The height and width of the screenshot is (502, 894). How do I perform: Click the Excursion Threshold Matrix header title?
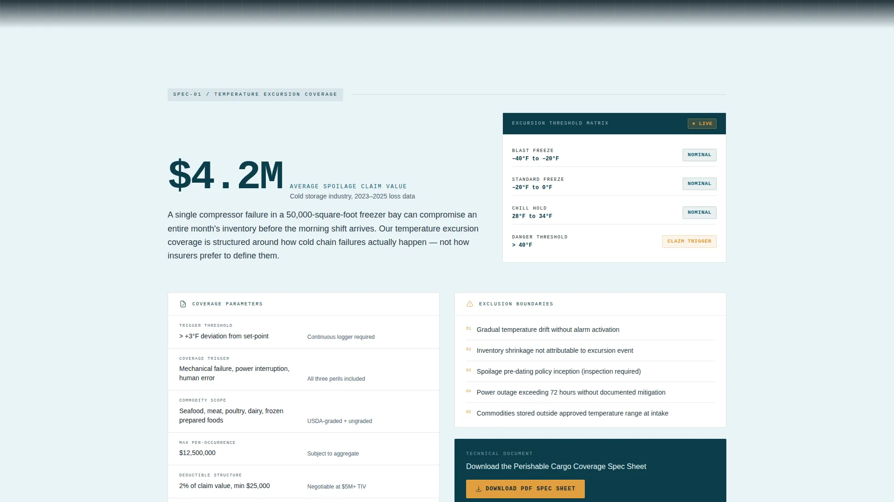(x=560, y=123)
